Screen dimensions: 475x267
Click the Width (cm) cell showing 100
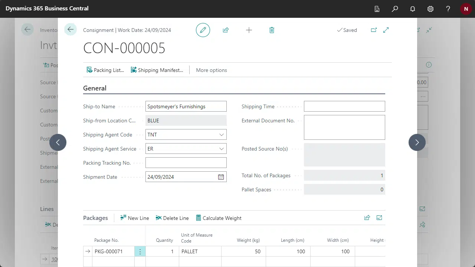pyautogui.click(x=332, y=251)
